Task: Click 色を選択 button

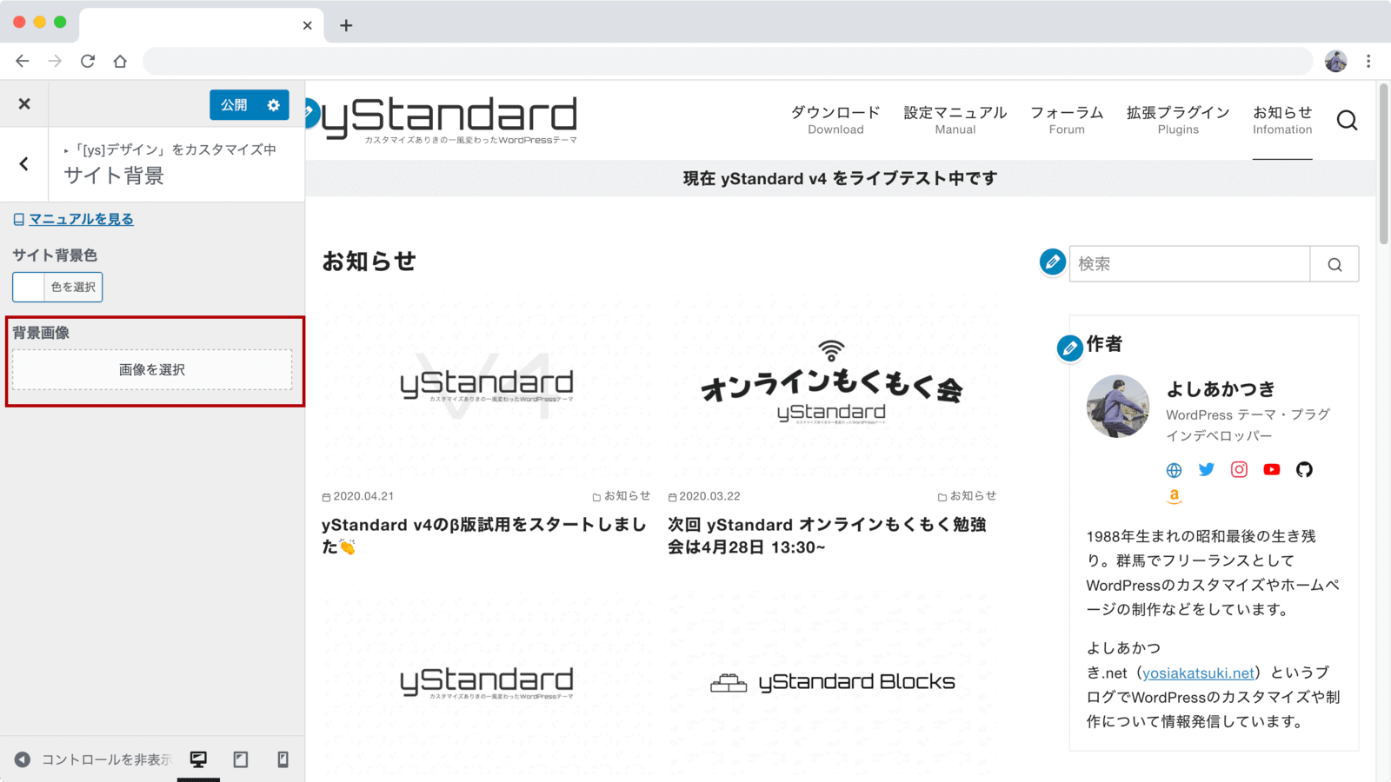Action: pyautogui.click(x=73, y=287)
